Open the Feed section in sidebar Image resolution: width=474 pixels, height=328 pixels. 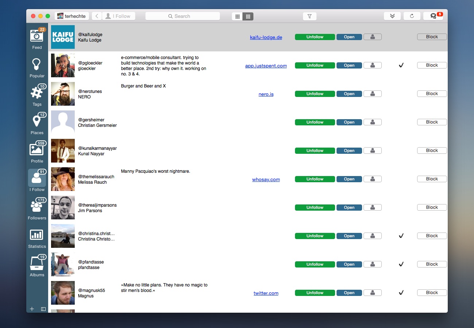click(x=37, y=38)
